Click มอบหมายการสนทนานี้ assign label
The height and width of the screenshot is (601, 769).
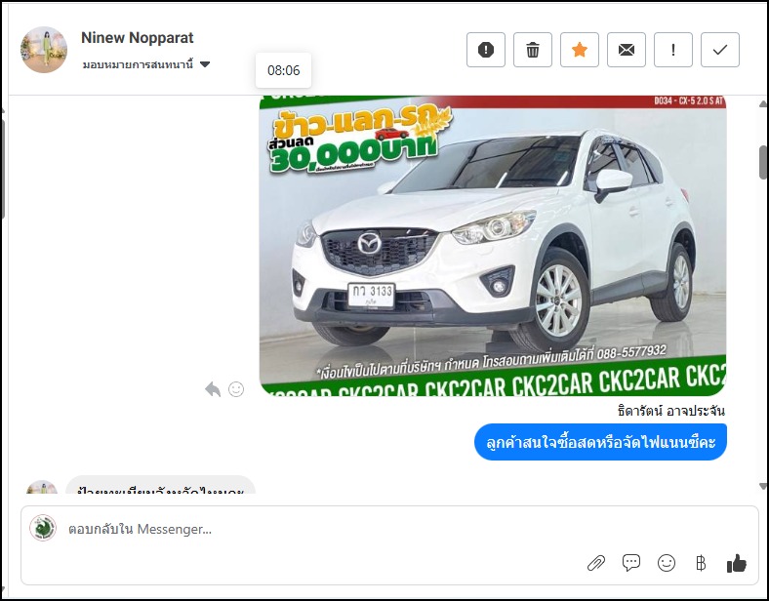(x=138, y=64)
